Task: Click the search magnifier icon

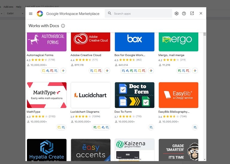Action: tap(110, 13)
